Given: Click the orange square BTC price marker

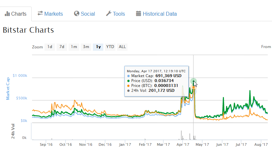Looking at the screenshot, I should coord(194,88).
